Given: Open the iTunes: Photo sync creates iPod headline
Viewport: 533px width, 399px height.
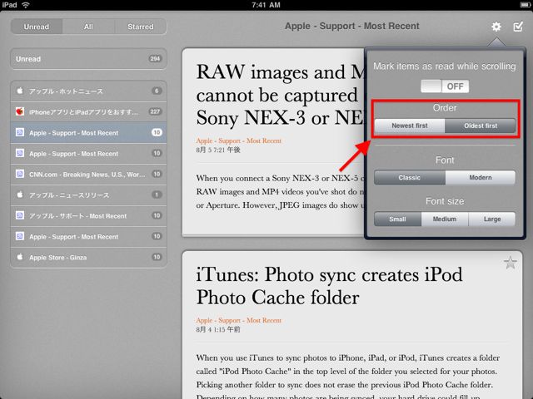Looking at the screenshot, I should point(329,286).
